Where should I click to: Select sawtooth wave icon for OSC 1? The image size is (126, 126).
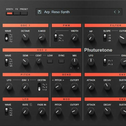pyautogui.click(x=11, y=37)
